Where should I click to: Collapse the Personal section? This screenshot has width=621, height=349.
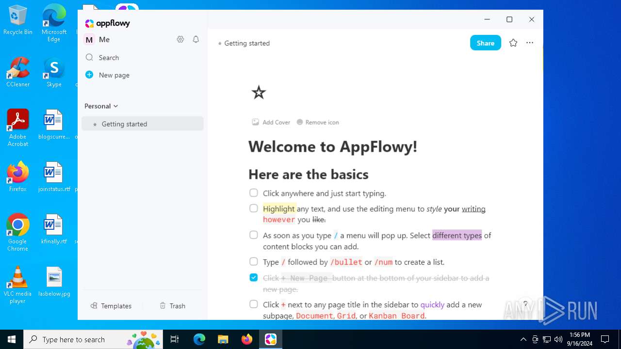point(101,106)
